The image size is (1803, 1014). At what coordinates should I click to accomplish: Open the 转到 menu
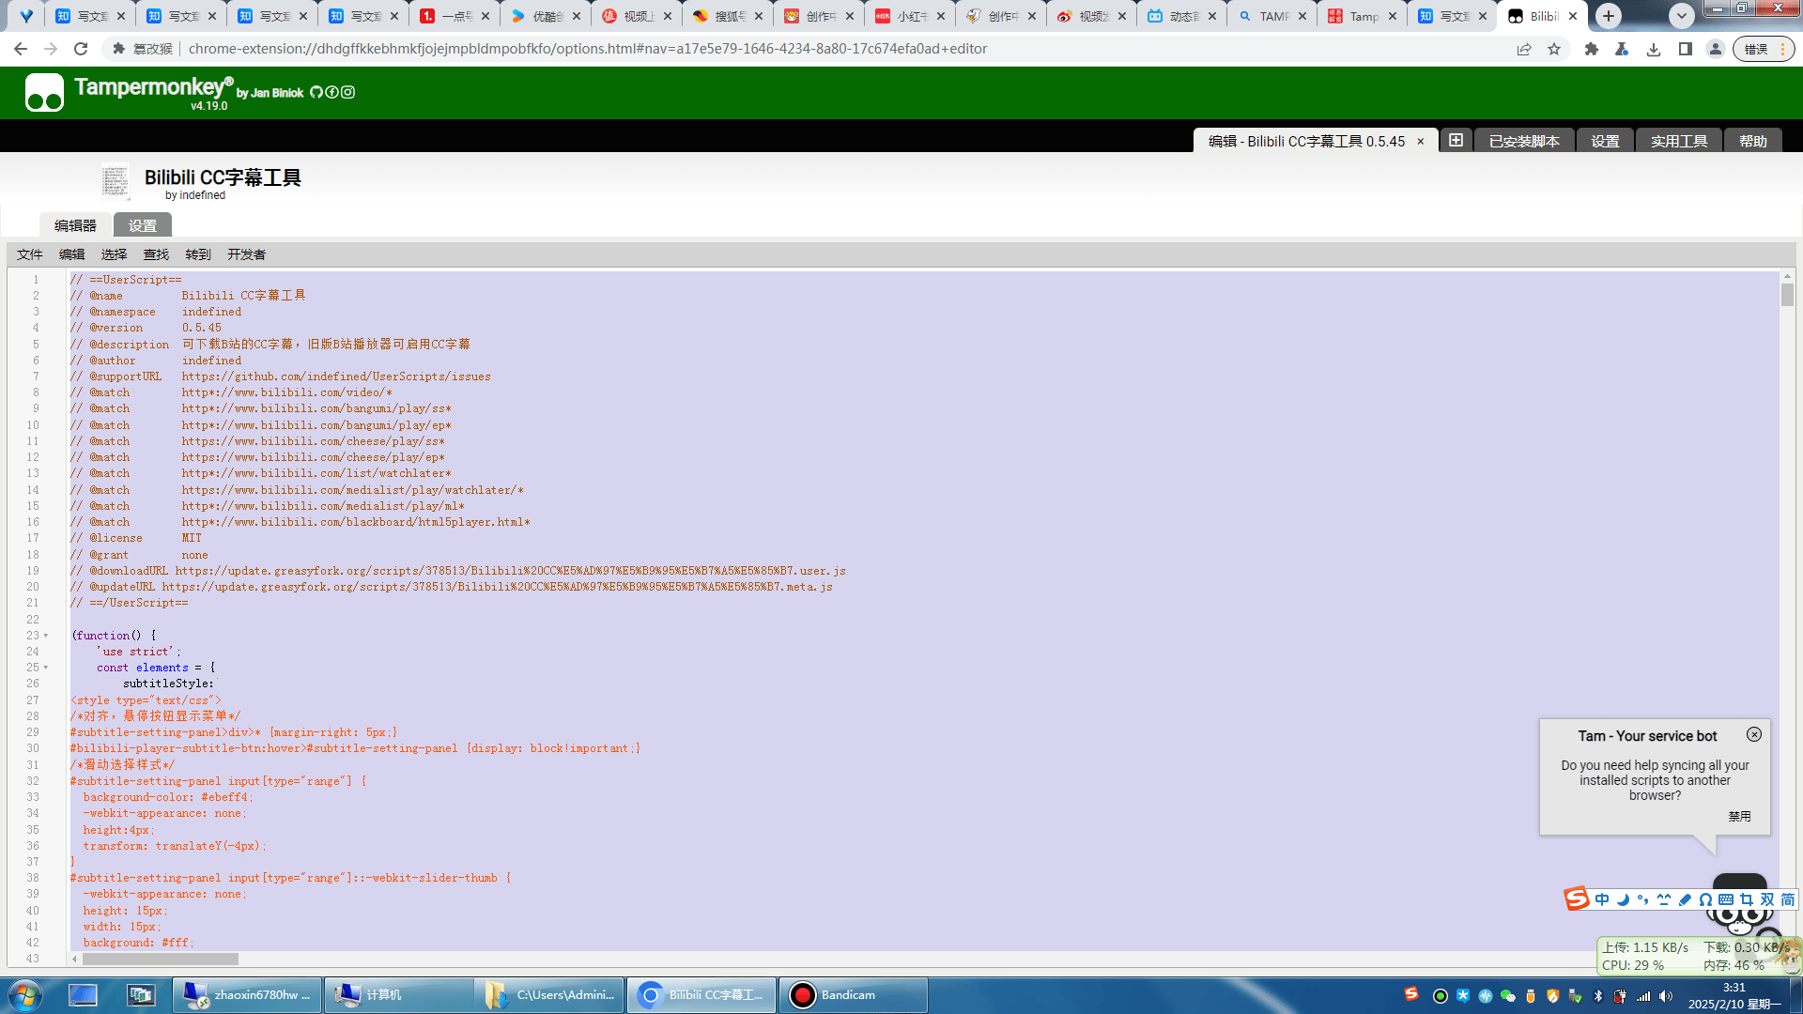point(198,254)
